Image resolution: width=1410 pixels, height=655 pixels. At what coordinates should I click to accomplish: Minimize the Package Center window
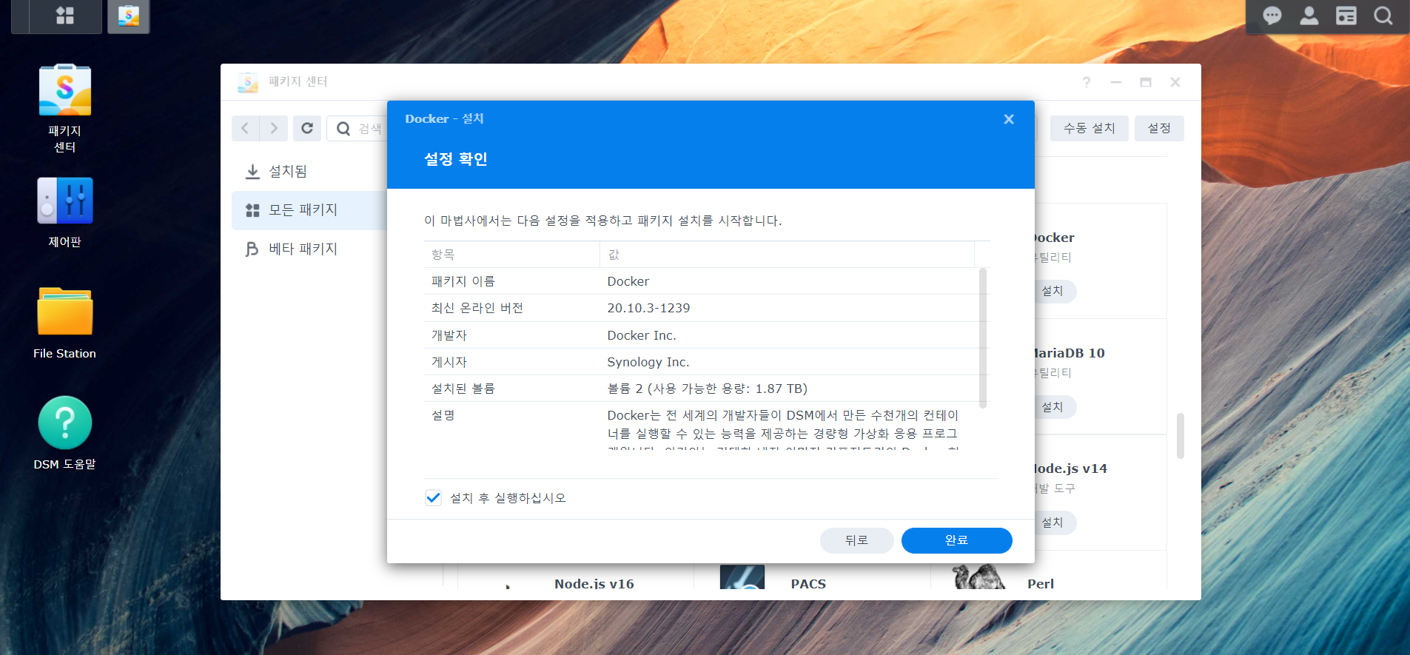pos(1116,82)
